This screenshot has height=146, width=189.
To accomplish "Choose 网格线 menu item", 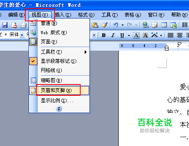I will tap(59, 70).
